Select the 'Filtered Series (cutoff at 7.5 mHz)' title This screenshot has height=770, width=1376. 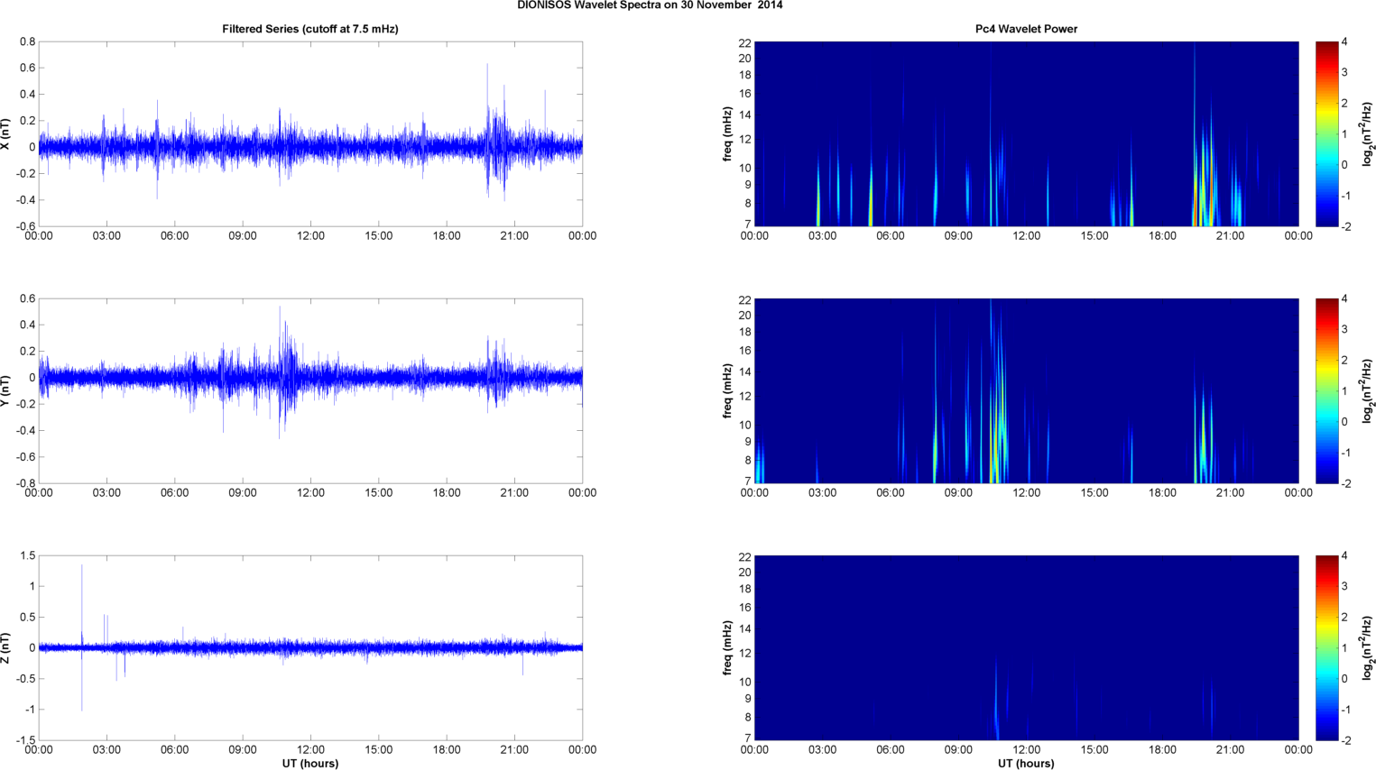point(310,29)
